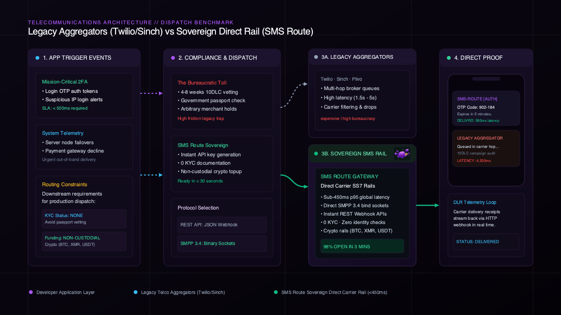Click 'Ready in < 30 seconds' text
561x315 pixels.
(200, 181)
